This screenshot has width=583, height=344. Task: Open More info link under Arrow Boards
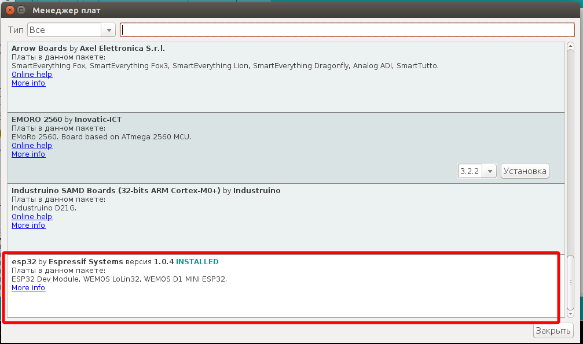coord(28,83)
